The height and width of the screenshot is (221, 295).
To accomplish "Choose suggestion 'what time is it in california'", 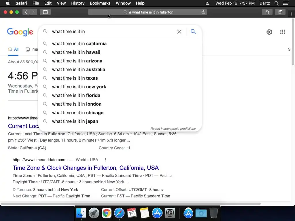I will (120, 44).
